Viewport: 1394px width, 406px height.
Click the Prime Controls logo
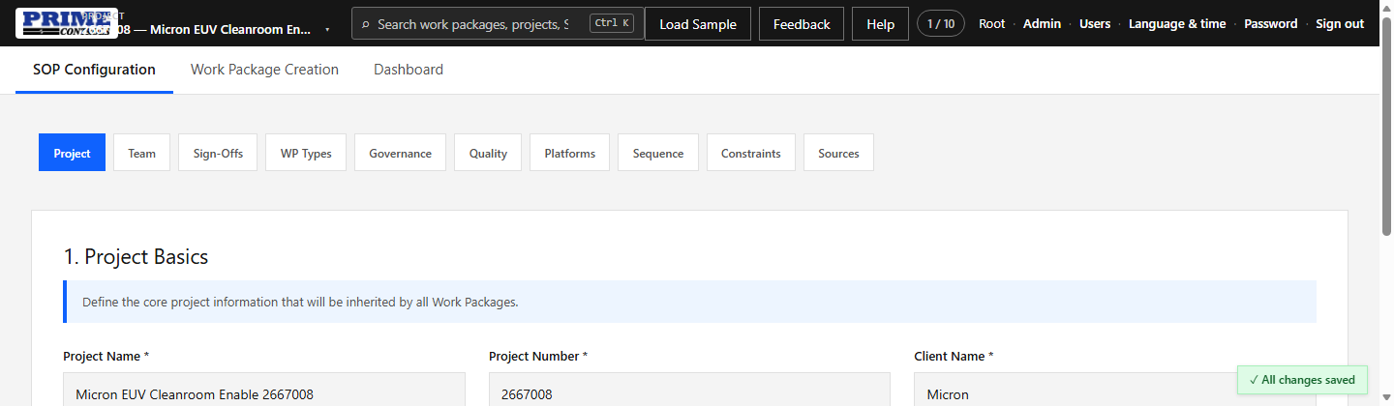(x=67, y=23)
